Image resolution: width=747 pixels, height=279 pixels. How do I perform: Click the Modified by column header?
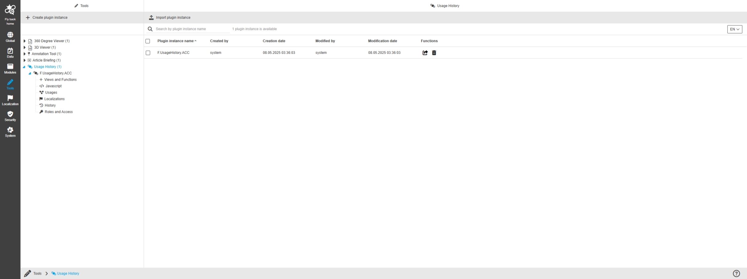325,41
